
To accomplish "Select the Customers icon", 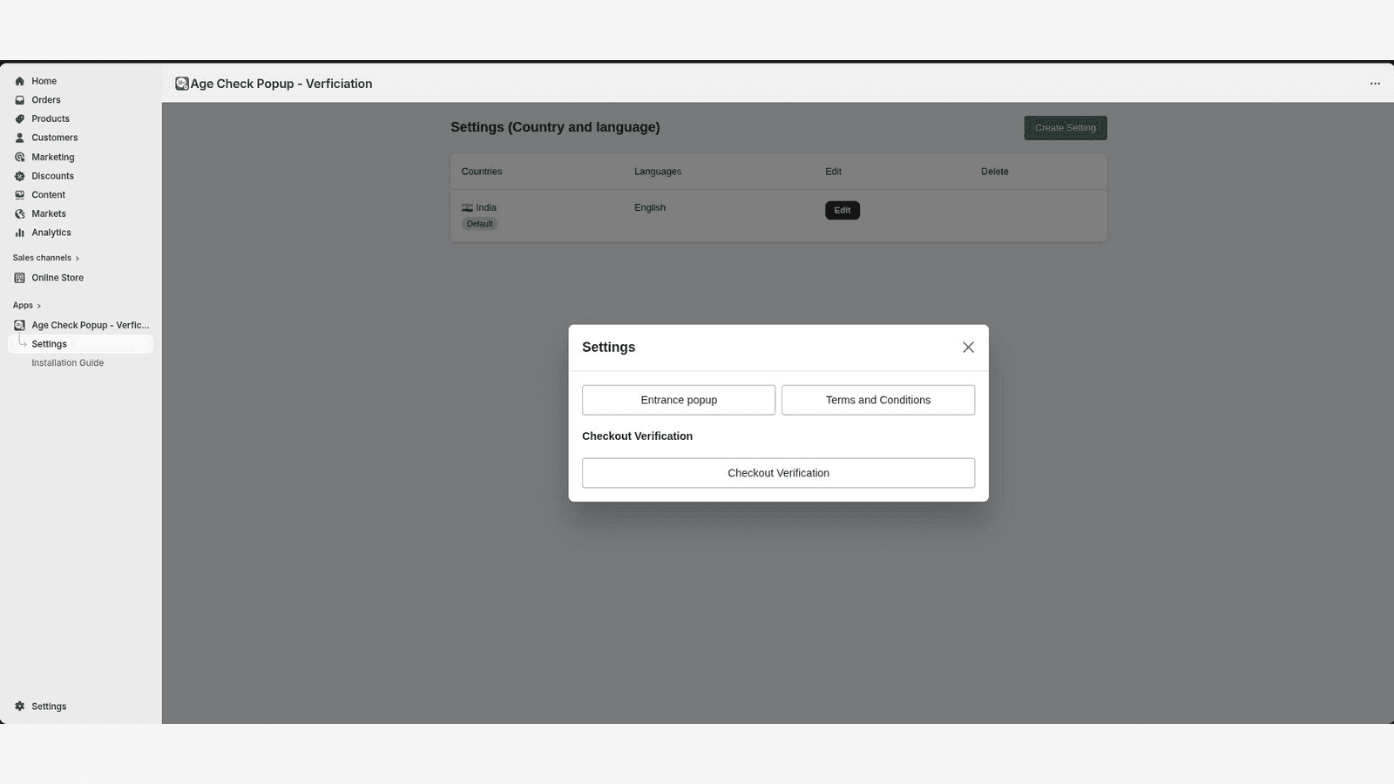I will (x=19, y=138).
